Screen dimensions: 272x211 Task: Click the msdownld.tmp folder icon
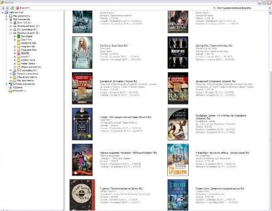19,43
